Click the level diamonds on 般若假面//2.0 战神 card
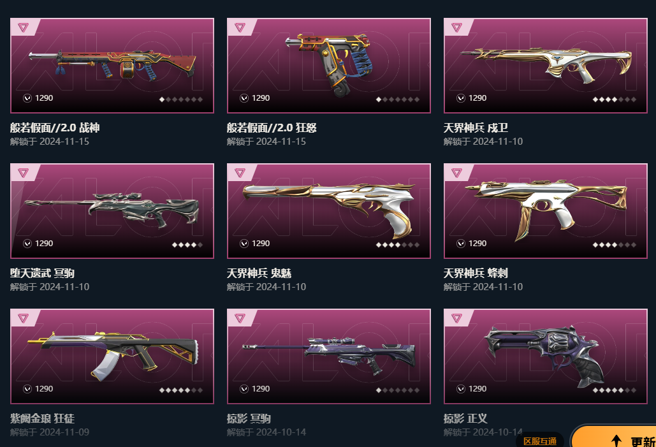The height and width of the screenshot is (447, 656). pos(181,99)
